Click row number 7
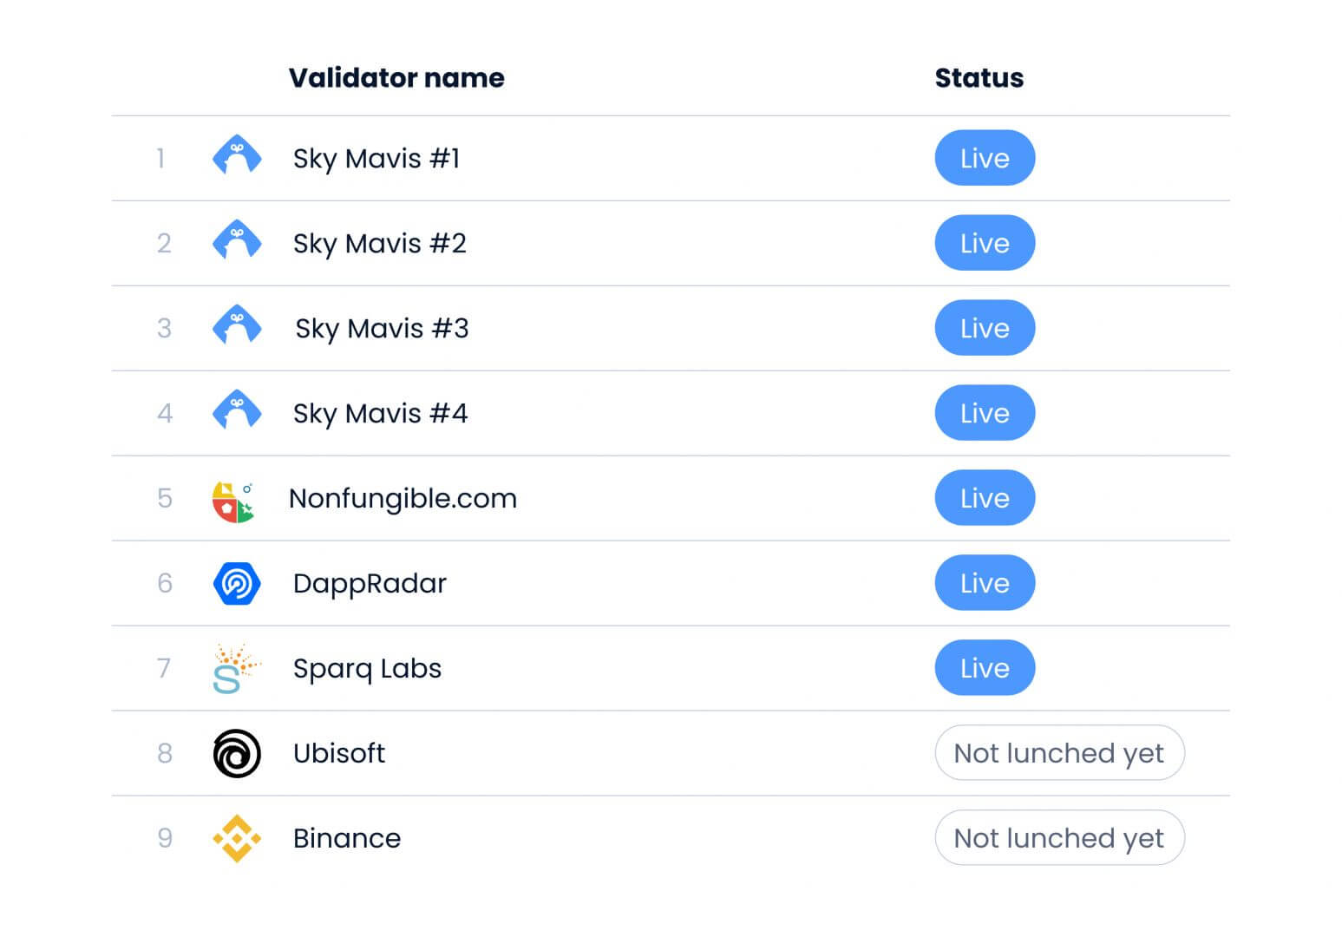The image size is (1342, 937). pos(164,668)
